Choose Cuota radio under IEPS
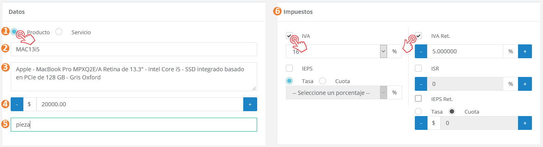 click(322, 81)
